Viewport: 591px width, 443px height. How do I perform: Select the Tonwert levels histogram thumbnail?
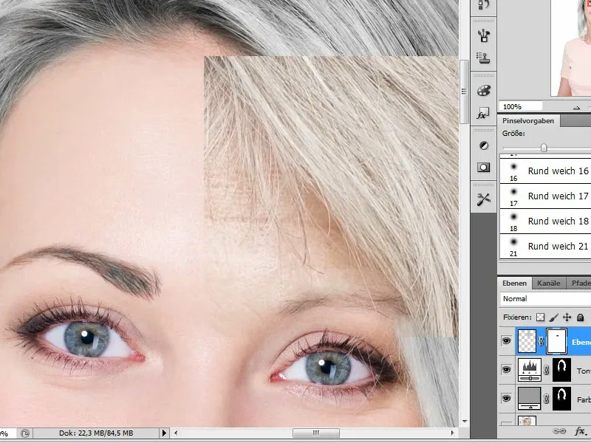pyautogui.click(x=530, y=370)
